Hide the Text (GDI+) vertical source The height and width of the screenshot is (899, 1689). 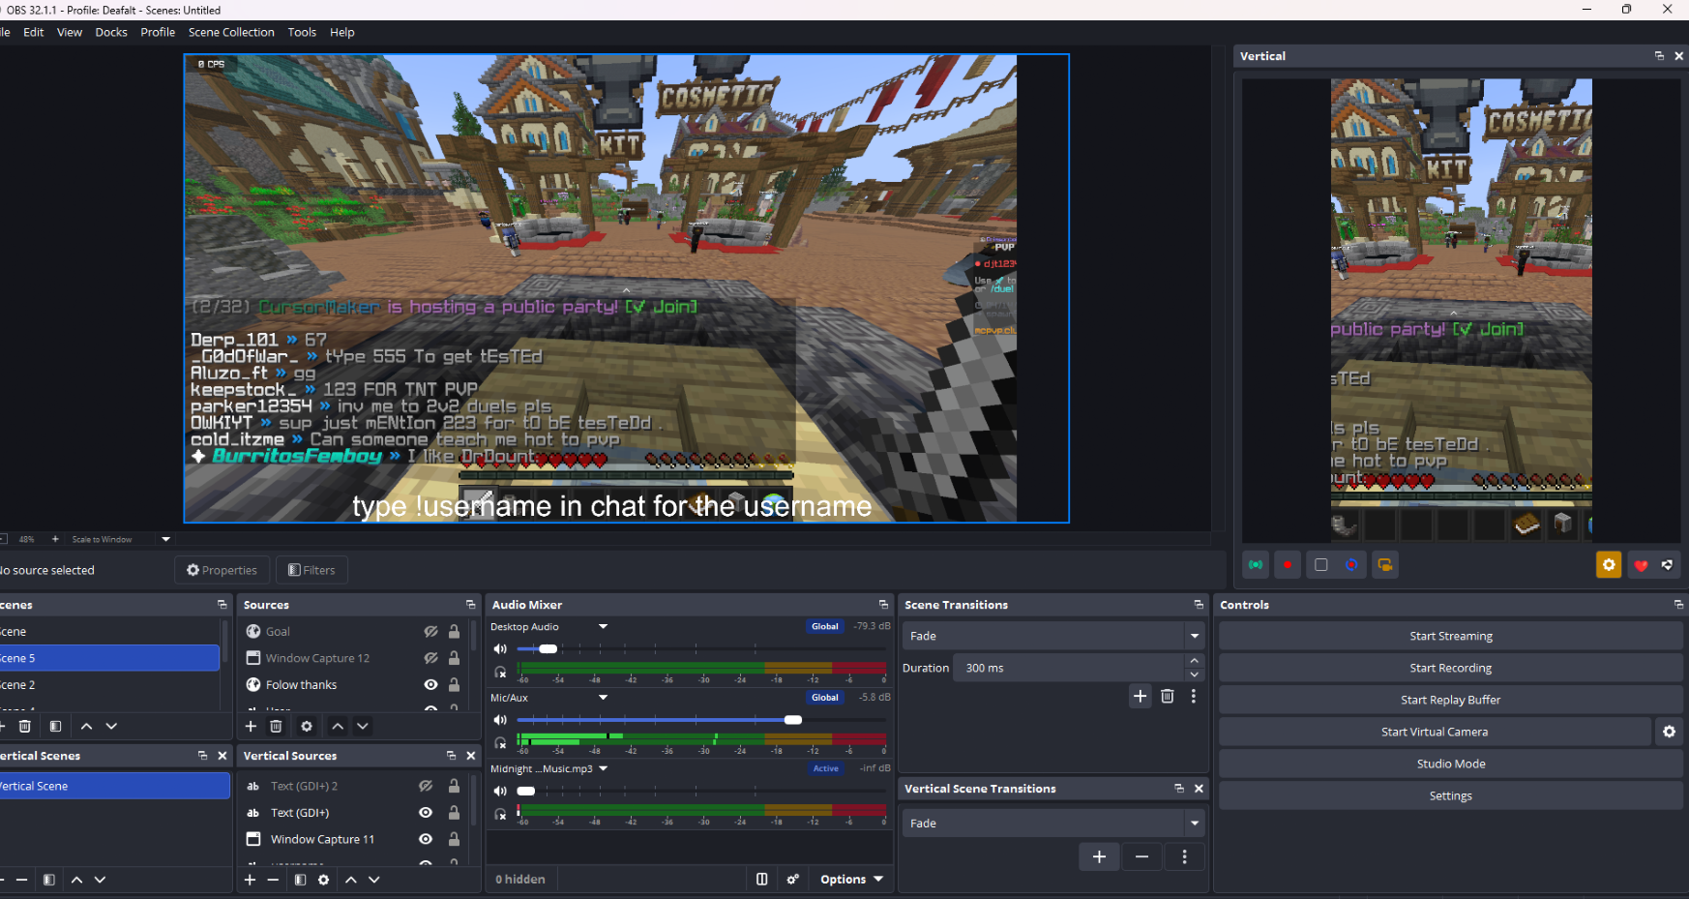[x=425, y=813]
